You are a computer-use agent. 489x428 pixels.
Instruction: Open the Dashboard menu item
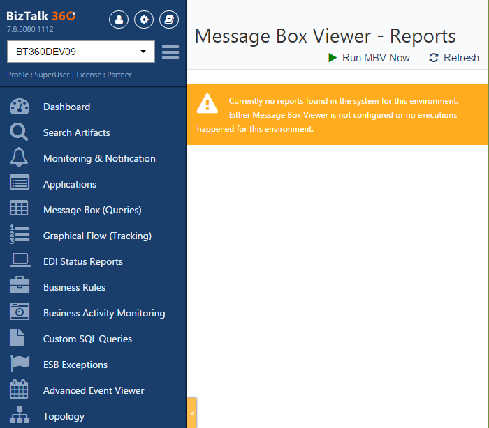pos(67,107)
